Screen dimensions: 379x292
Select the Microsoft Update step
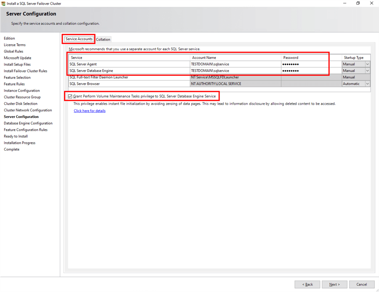[x=18, y=58]
